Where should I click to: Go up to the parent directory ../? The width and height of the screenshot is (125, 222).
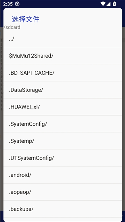click(x=63, y=39)
